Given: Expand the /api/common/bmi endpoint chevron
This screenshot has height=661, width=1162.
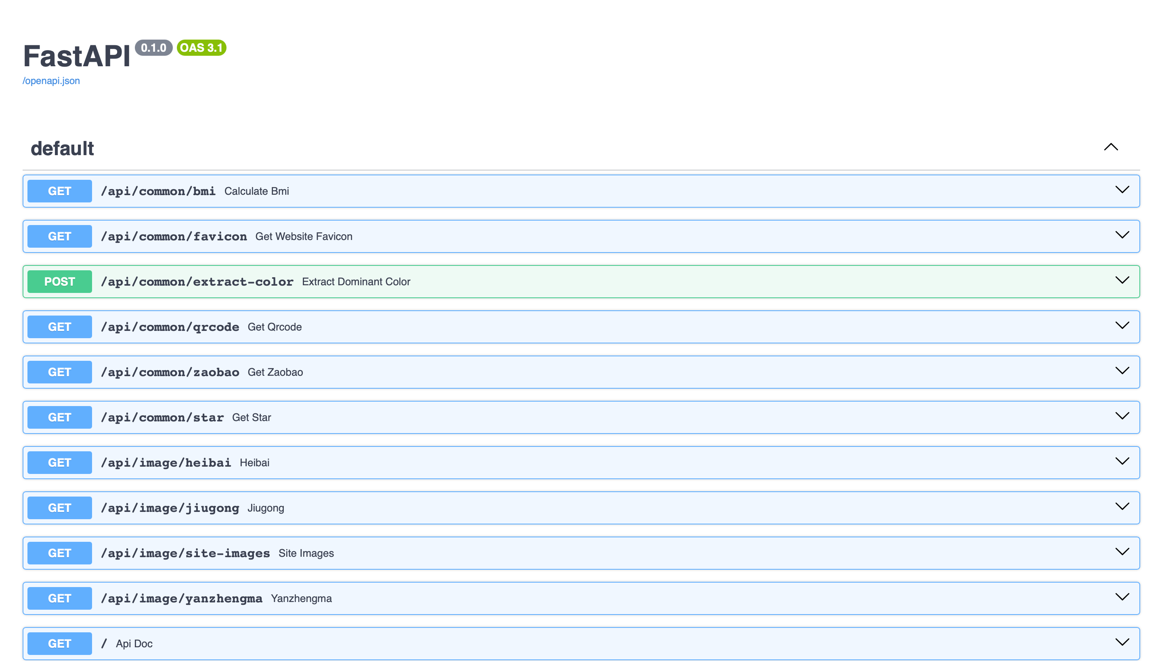Looking at the screenshot, I should pyautogui.click(x=1122, y=190).
